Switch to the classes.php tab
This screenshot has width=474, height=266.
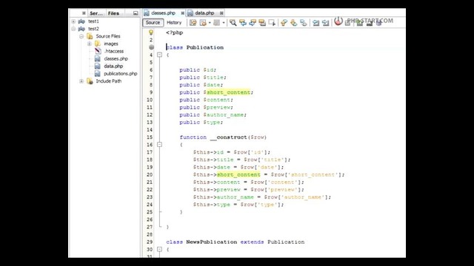(x=163, y=13)
